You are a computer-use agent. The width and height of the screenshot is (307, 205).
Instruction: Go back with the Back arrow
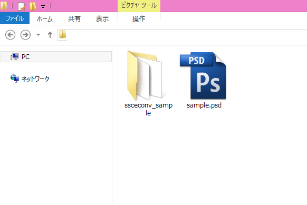10,35
